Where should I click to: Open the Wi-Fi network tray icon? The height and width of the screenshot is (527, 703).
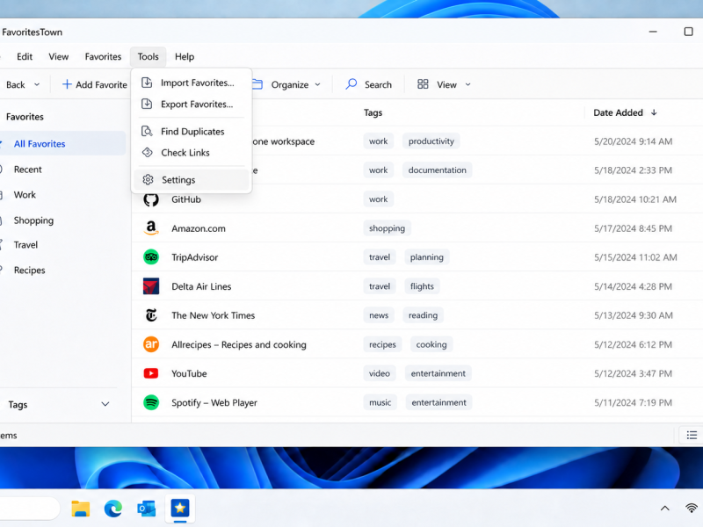[x=692, y=509]
